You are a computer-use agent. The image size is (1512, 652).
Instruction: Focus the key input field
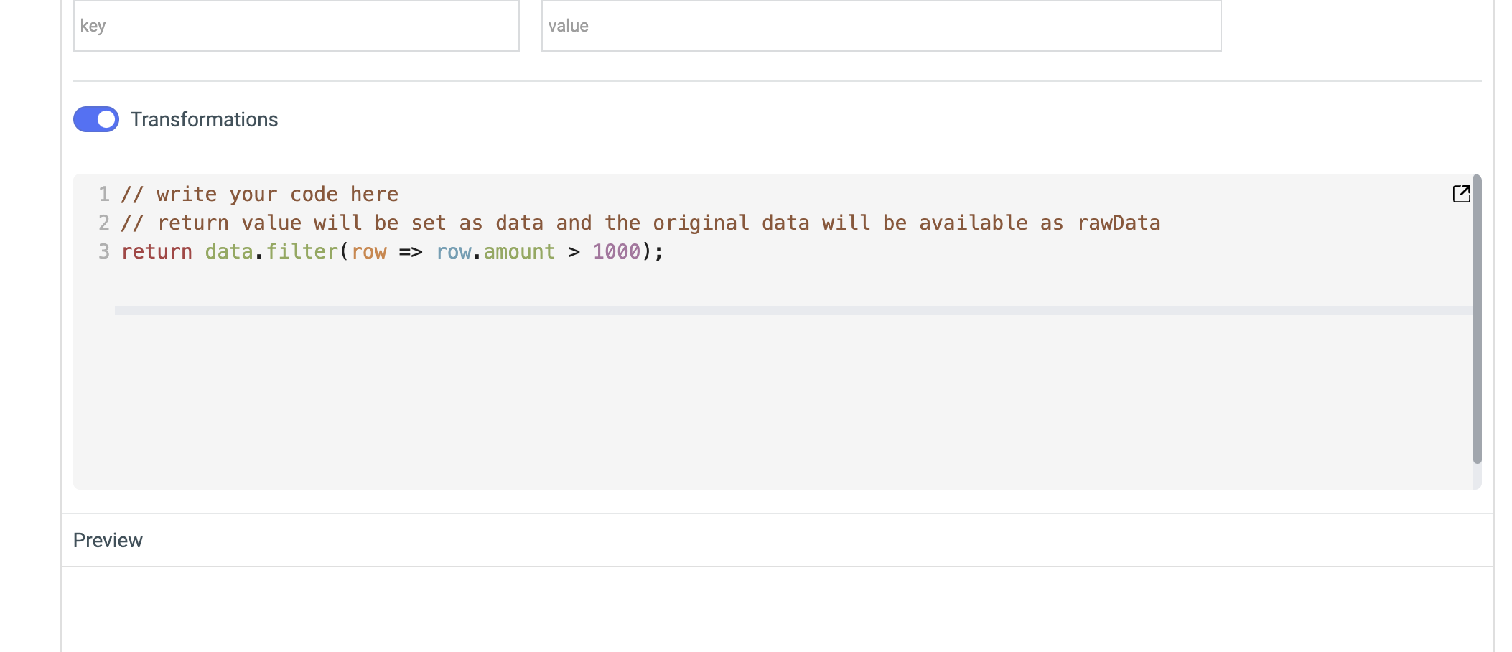point(297,26)
